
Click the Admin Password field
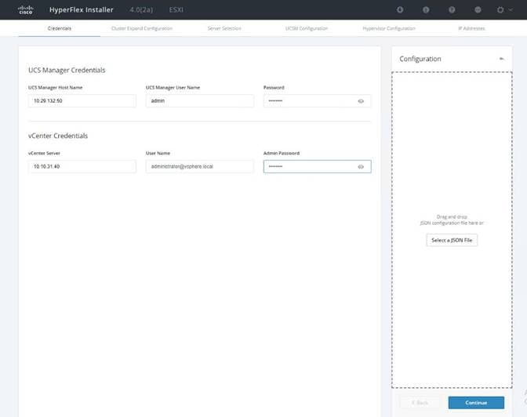(x=318, y=167)
